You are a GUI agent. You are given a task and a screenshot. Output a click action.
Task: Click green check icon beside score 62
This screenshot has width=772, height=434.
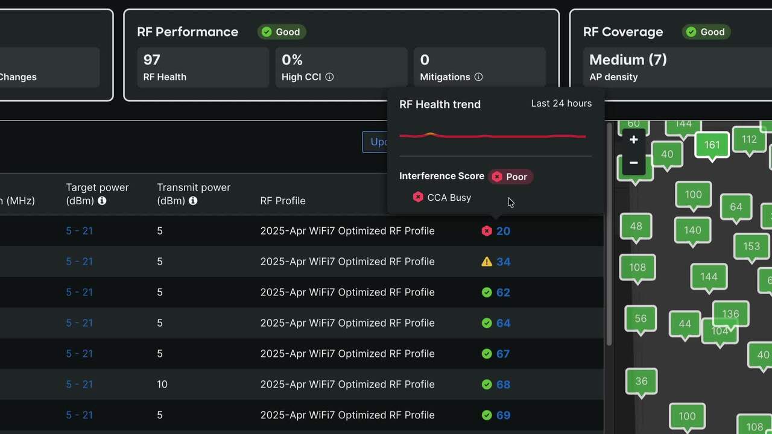coord(487,292)
